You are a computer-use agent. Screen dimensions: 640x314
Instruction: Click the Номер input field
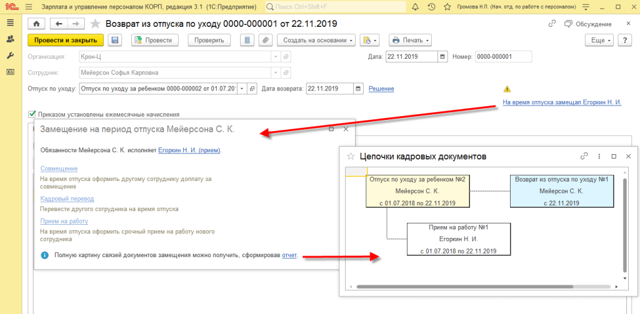point(503,57)
